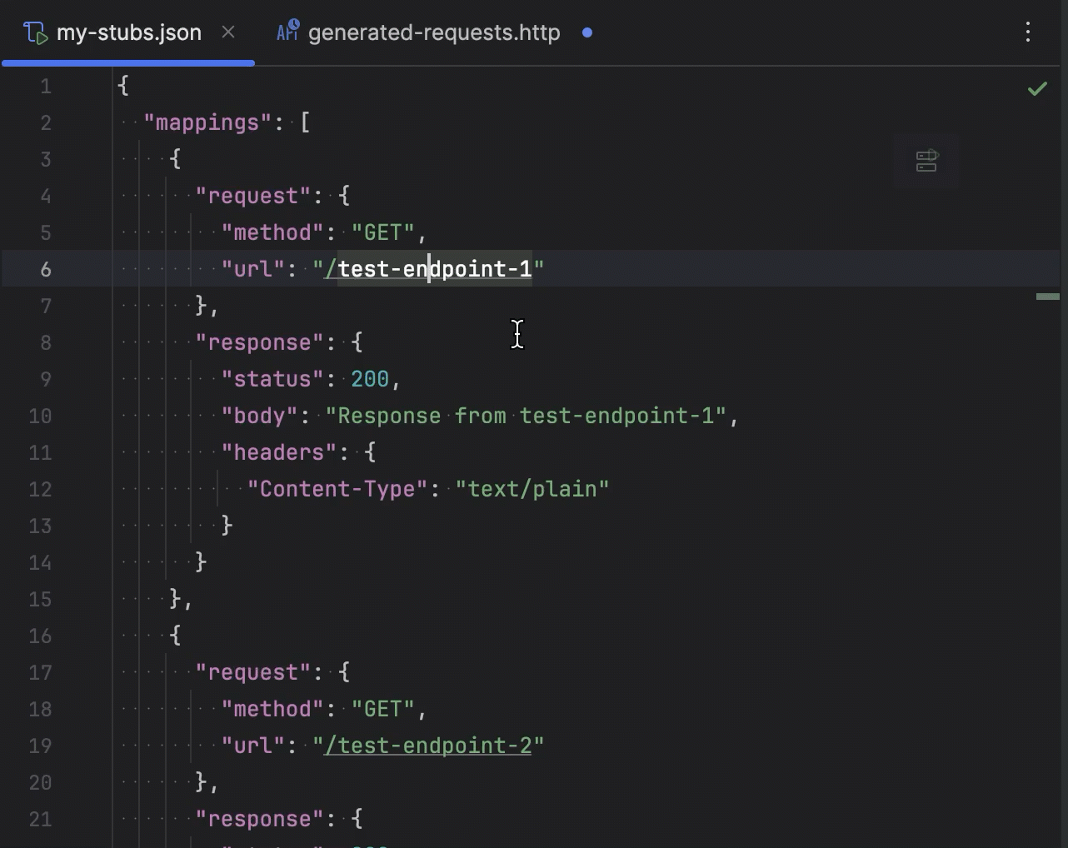Click the WireMock run icon on my-stubs.json tab
Viewport: 1068px width, 848px height.
point(37,32)
